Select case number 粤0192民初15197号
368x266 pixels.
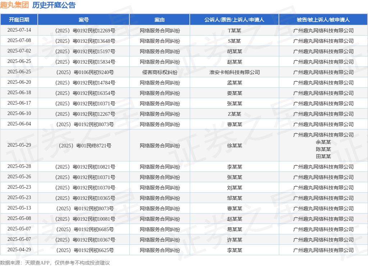pos(85,51)
